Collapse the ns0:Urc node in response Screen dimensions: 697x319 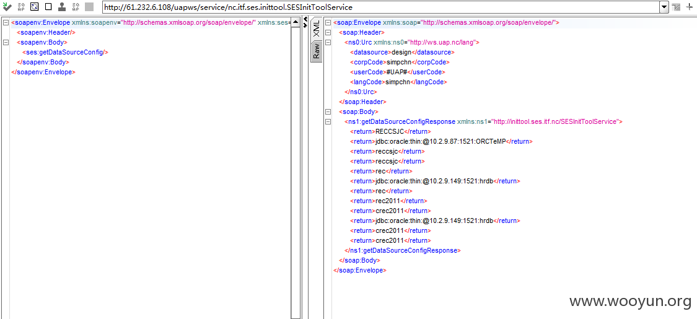pos(328,43)
